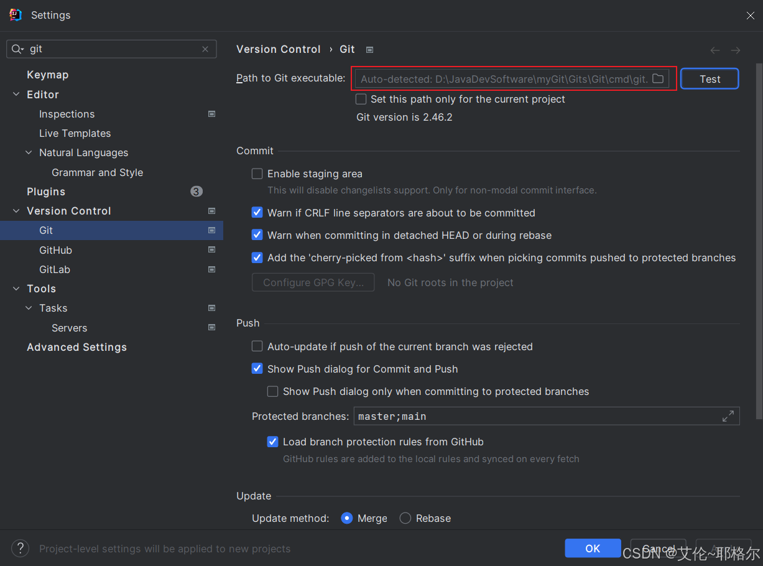Open the GitHub settings page
763x566 pixels.
point(55,250)
